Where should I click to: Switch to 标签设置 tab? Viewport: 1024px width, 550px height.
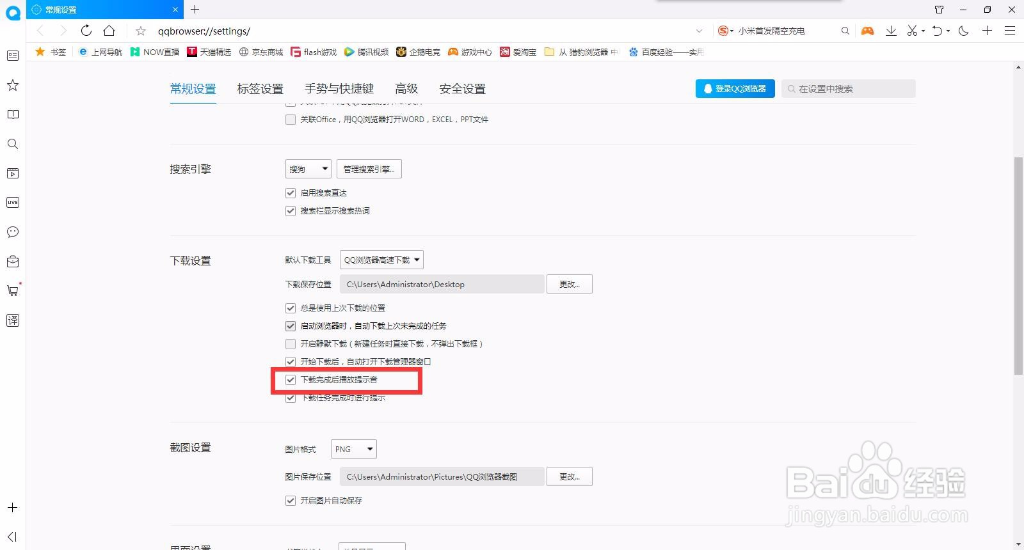coord(260,89)
